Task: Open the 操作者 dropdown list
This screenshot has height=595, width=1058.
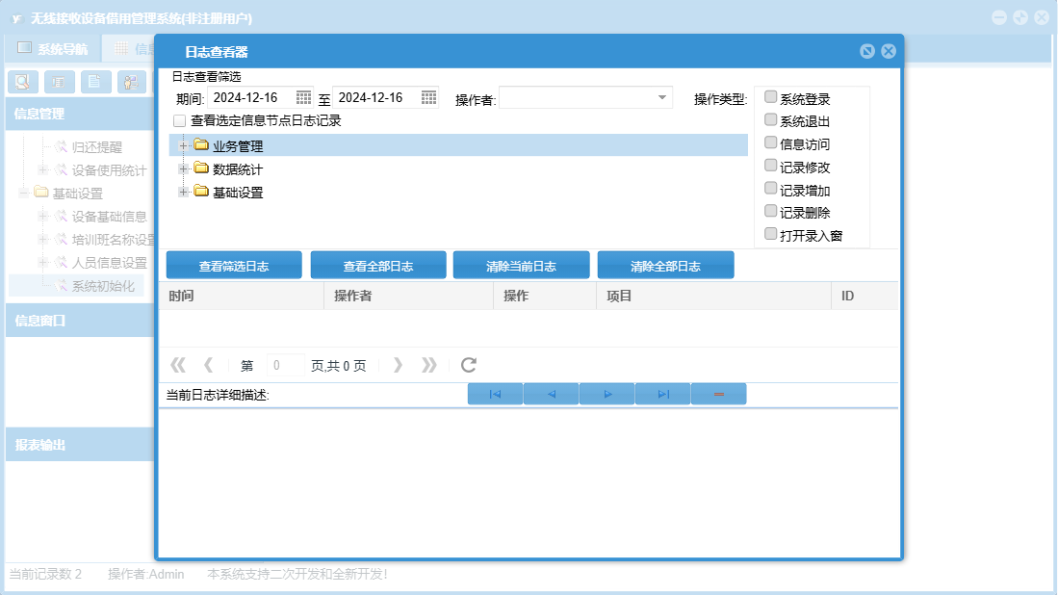Action: point(662,97)
